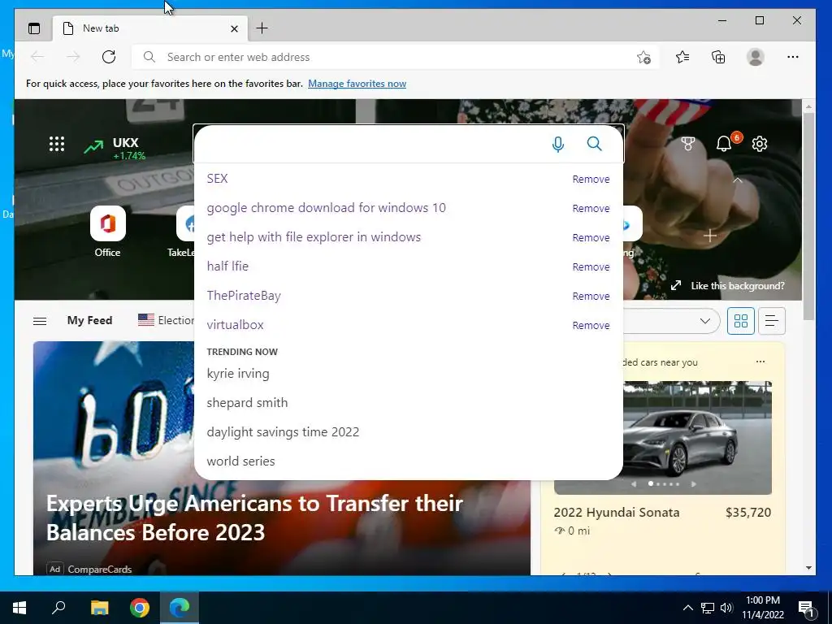Screen dimensions: 832x624
Task: Open Windows taskbar search
Action: (x=58, y=608)
